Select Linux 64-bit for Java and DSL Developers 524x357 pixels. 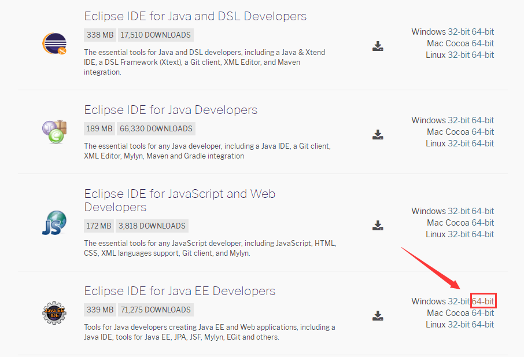point(482,55)
